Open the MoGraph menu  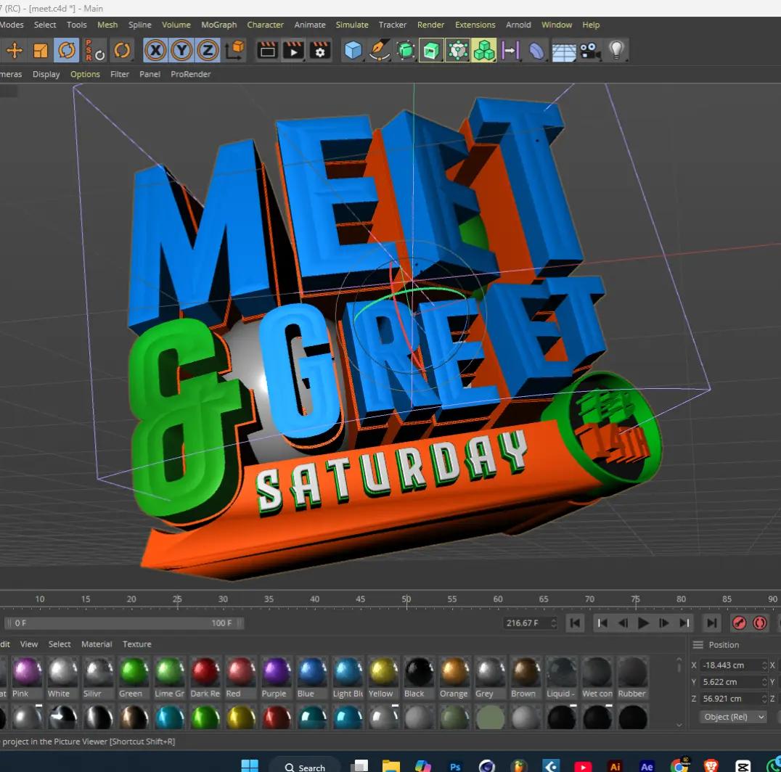(218, 25)
